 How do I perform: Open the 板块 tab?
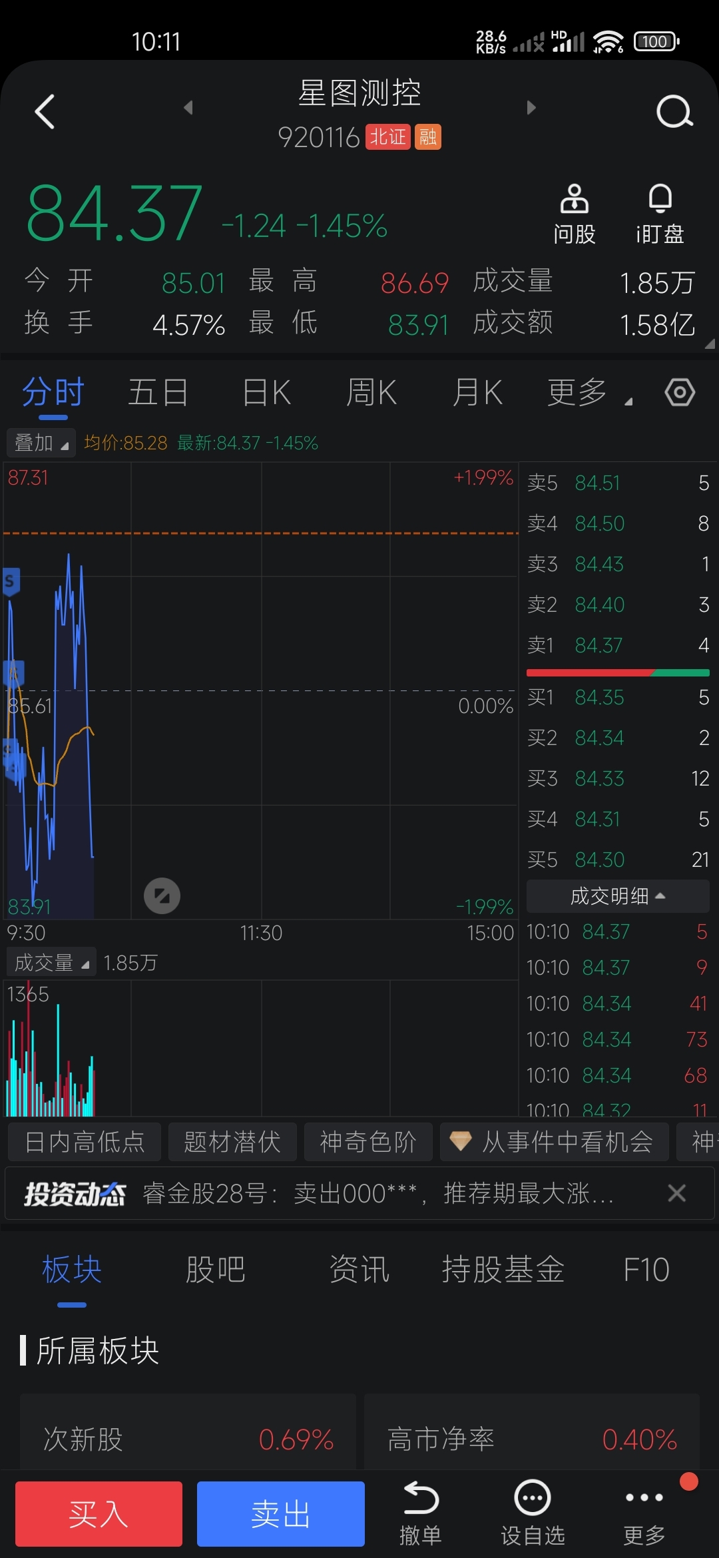[x=72, y=1269]
